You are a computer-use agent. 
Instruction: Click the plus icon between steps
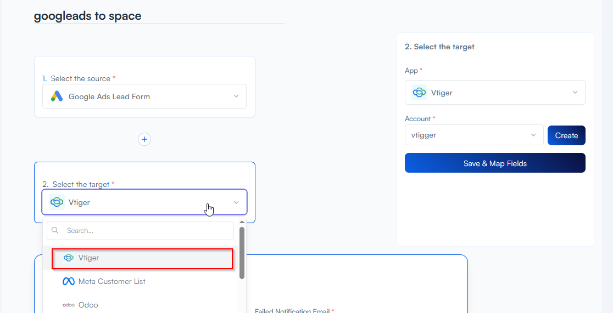coord(144,140)
